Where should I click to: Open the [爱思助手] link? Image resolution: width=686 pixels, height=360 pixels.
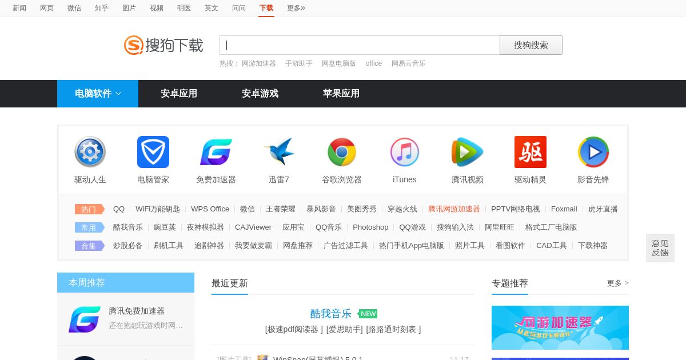(x=345, y=329)
